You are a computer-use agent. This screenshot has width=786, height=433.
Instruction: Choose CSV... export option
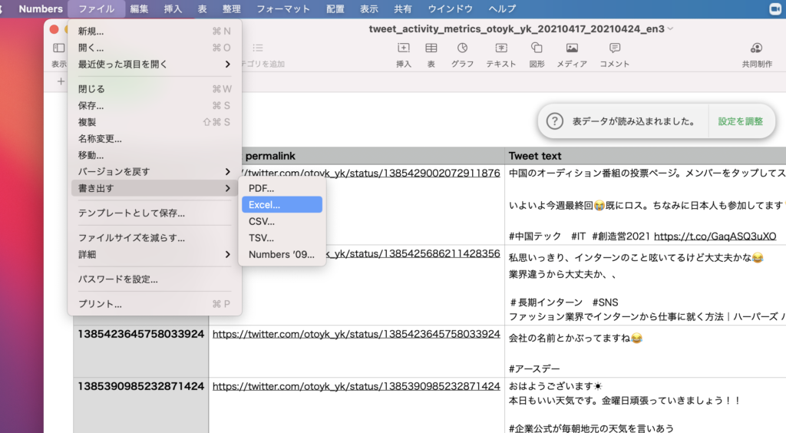(282, 222)
